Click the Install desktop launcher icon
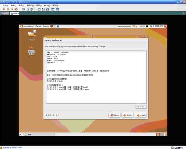Screen dimensions: 186x149 pos(31,51)
